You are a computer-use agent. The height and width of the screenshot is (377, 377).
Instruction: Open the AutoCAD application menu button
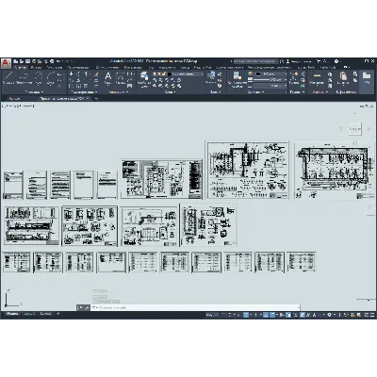click(x=6, y=64)
